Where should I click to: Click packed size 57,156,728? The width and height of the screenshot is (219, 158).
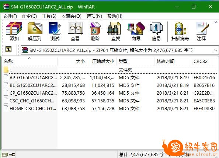pyautogui.click(x=103, y=108)
